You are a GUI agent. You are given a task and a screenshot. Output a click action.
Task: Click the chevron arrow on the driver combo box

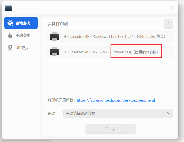pos(169,113)
